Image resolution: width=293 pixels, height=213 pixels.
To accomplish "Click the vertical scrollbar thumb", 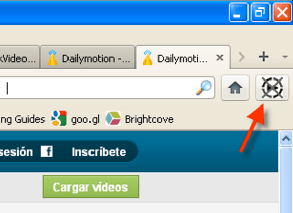I will [x=286, y=180].
